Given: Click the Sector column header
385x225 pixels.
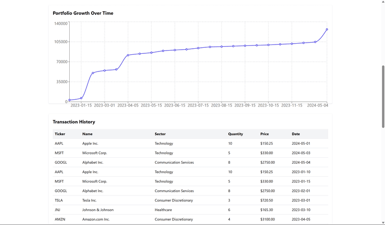Looking at the screenshot, I should click(x=160, y=134).
